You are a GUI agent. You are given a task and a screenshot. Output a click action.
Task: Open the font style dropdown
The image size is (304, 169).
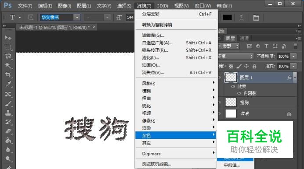point(107,18)
